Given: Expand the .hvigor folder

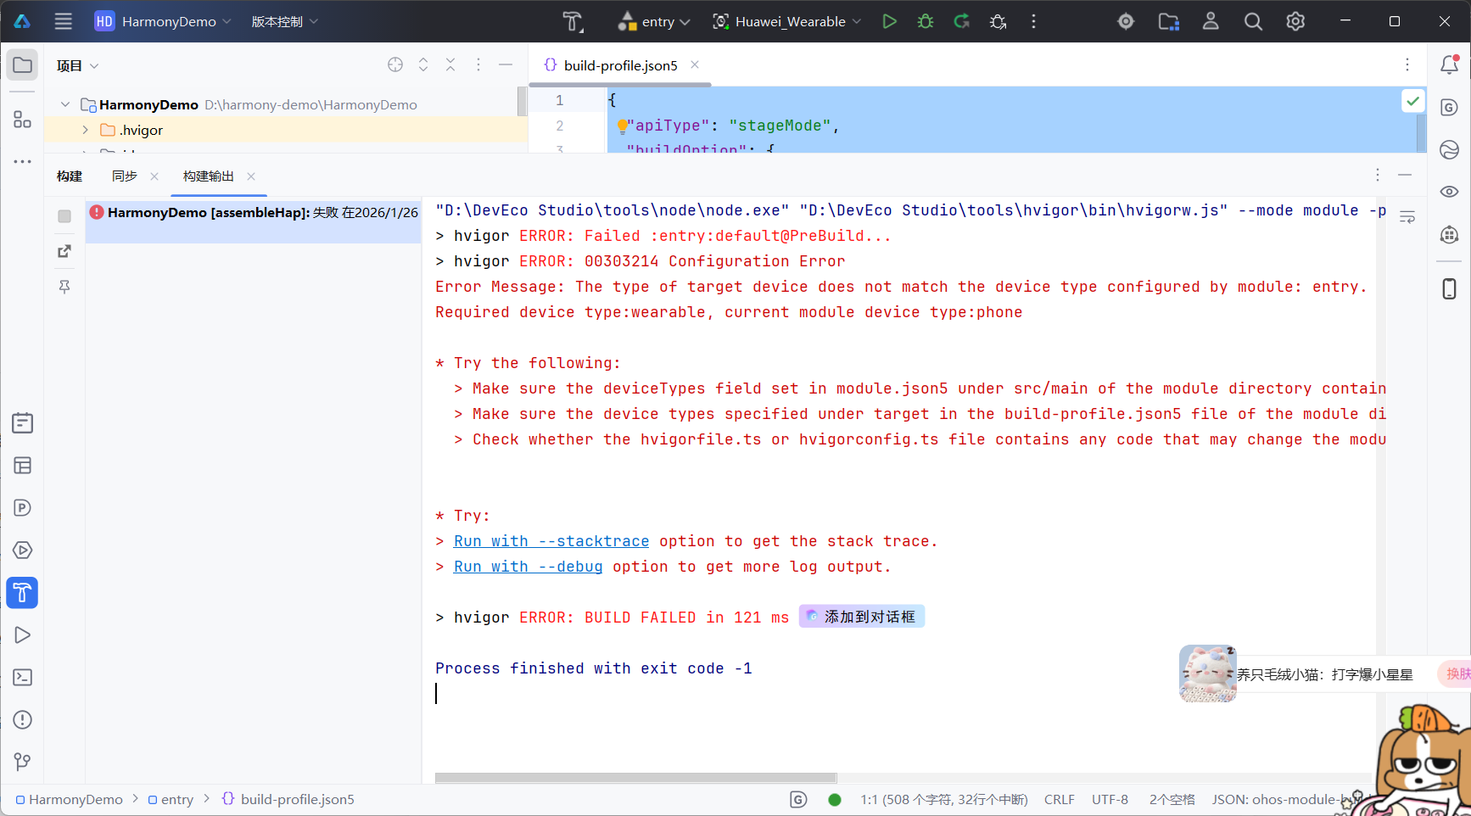Looking at the screenshot, I should (85, 130).
